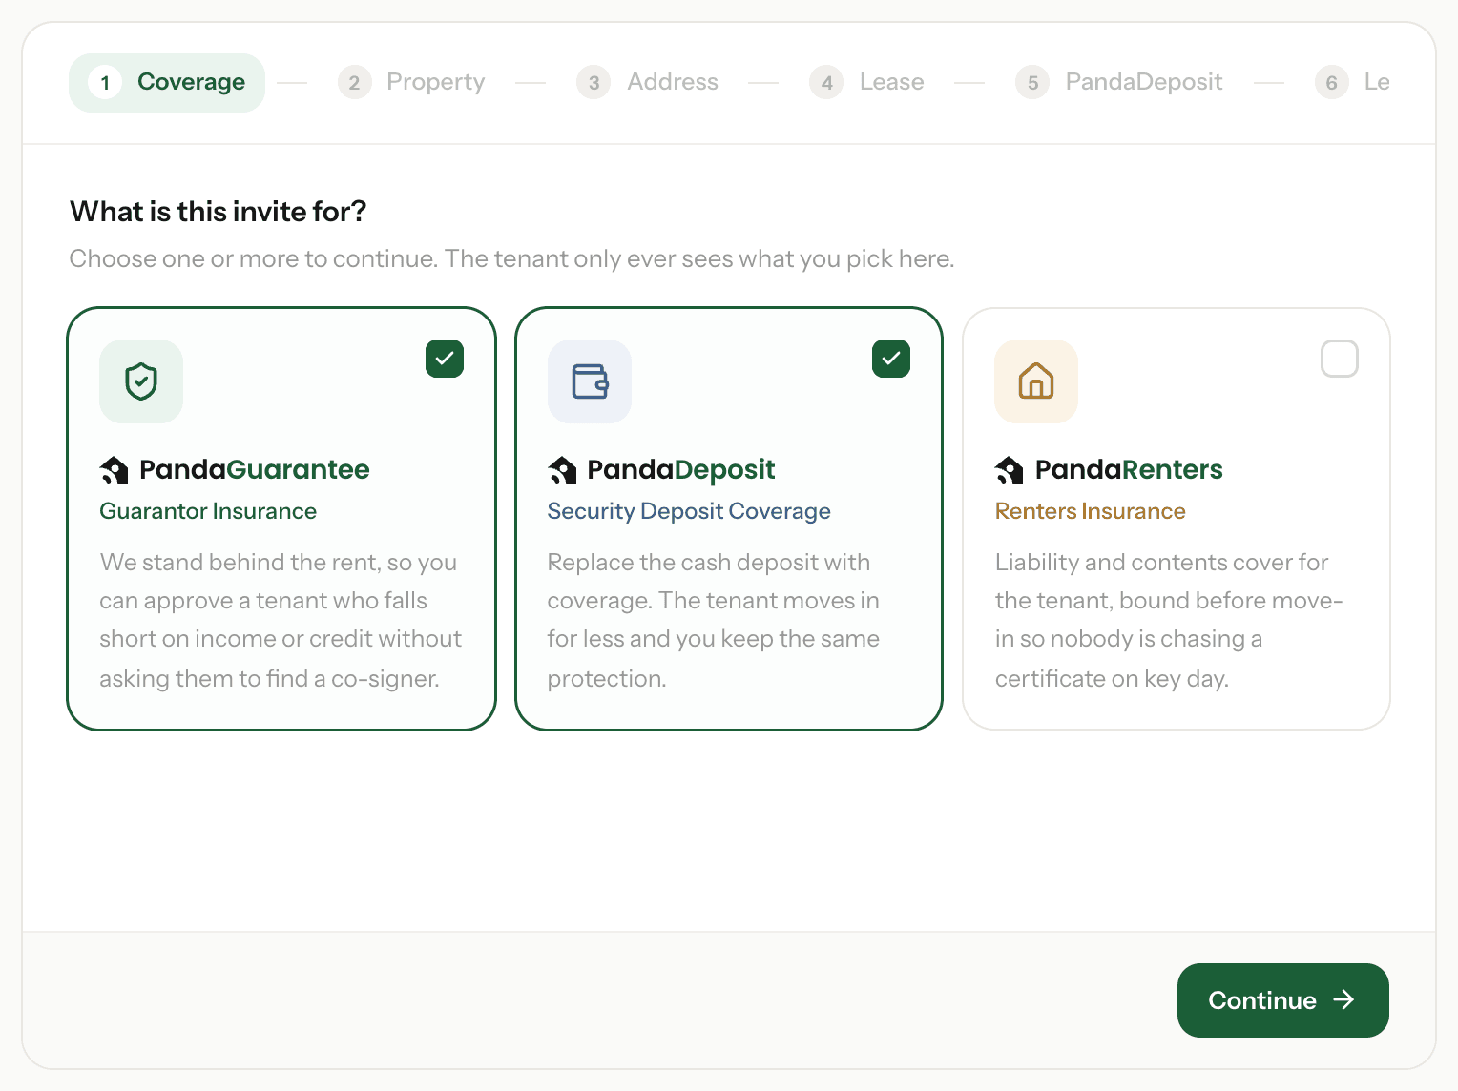Click the "What is this invite for?" heading
The image size is (1458, 1091).
point(219,212)
